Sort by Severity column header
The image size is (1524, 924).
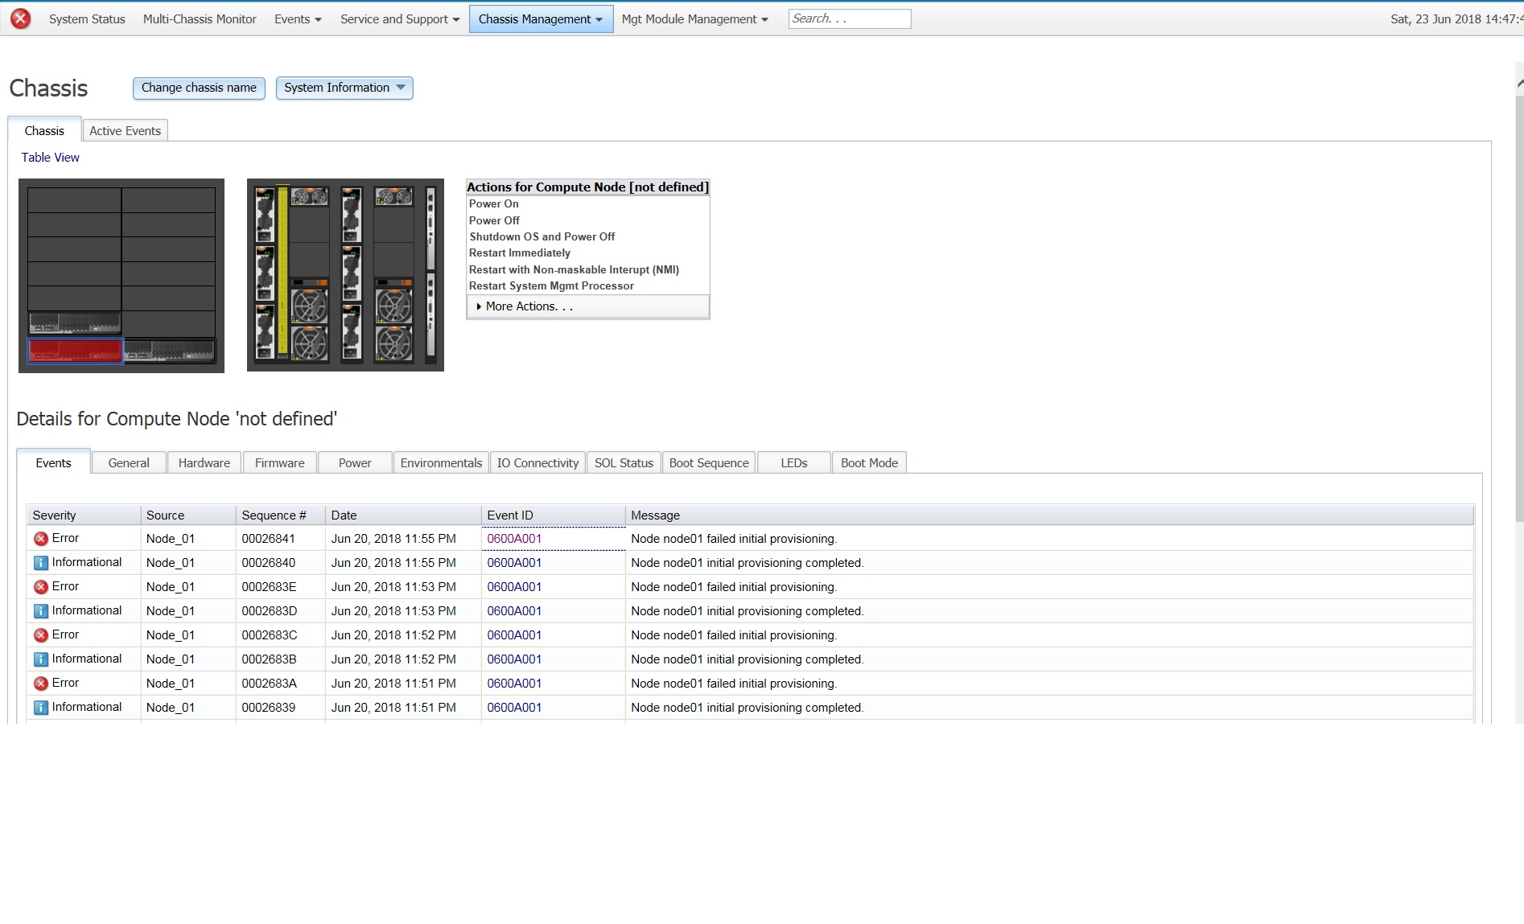point(84,515)
